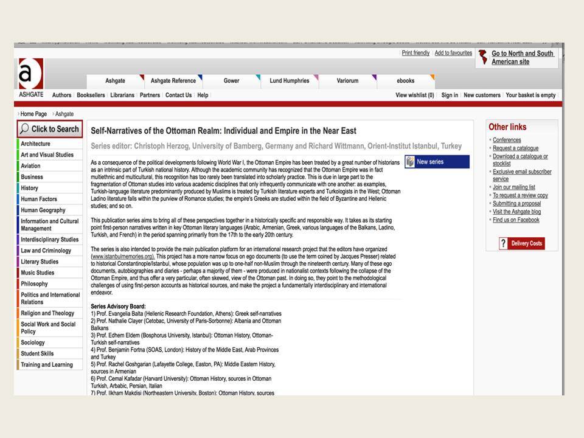Click Request a catalogue

tap(515, 148)
